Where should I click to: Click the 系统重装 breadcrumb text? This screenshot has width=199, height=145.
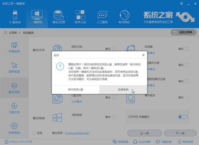[x=28, y=33]
